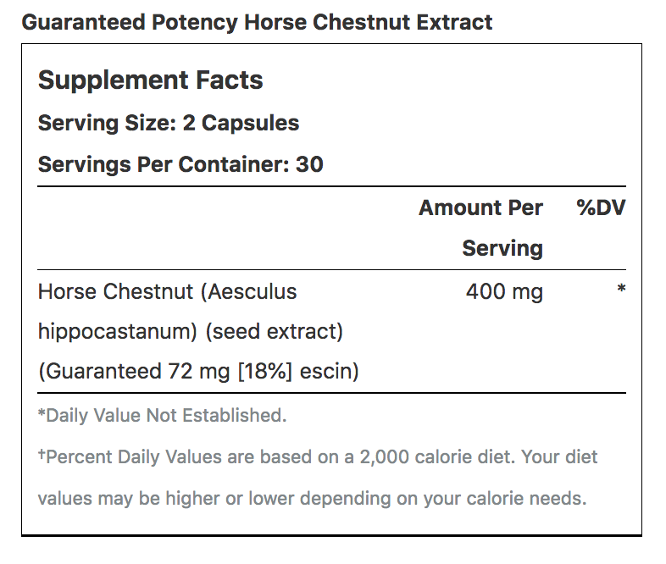Click the word Serving under Amount Per
Image resolution: width=666 pixels, height=564 pixels.
[502, 248]
